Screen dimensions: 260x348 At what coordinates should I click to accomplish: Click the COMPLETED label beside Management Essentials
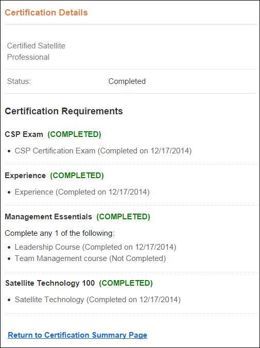tap(123, 217)
